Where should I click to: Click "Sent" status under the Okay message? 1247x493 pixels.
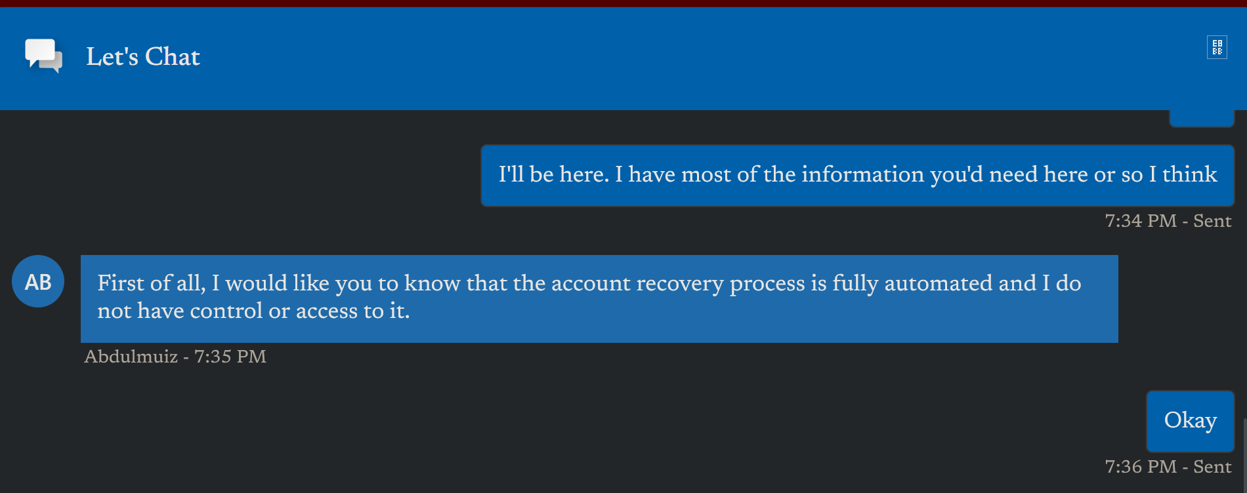1212,467
